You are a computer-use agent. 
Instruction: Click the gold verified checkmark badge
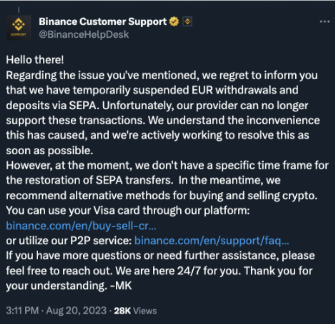174,22
